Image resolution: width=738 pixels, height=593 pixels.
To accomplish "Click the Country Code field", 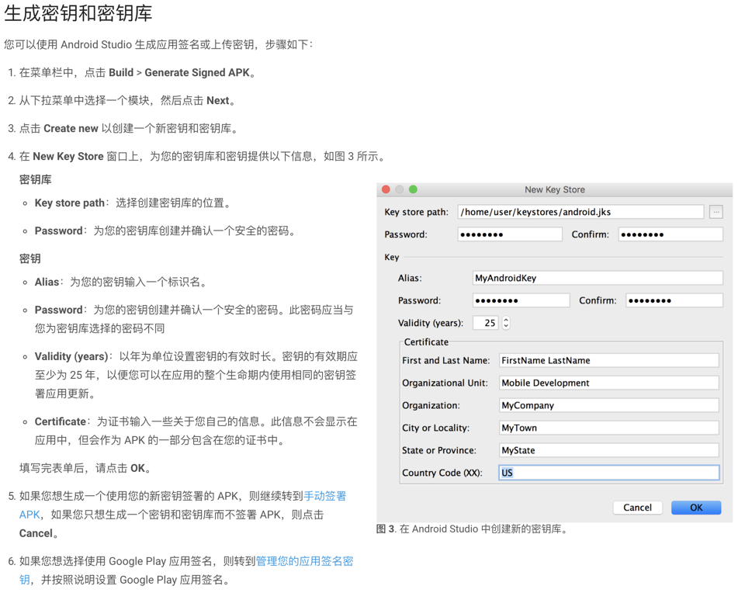I will pos(608,473).
